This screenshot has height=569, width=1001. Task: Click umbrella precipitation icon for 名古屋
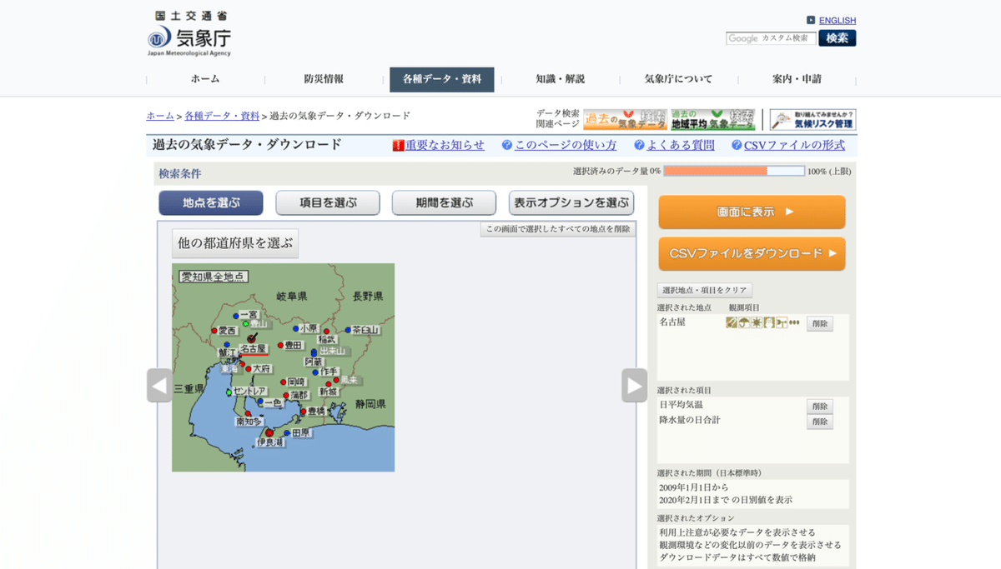[743, 322]
